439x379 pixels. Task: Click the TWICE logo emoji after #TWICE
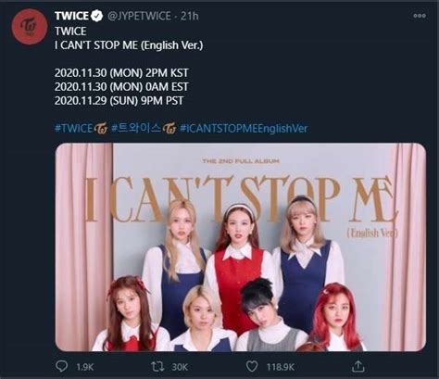(x=100, y=129)
